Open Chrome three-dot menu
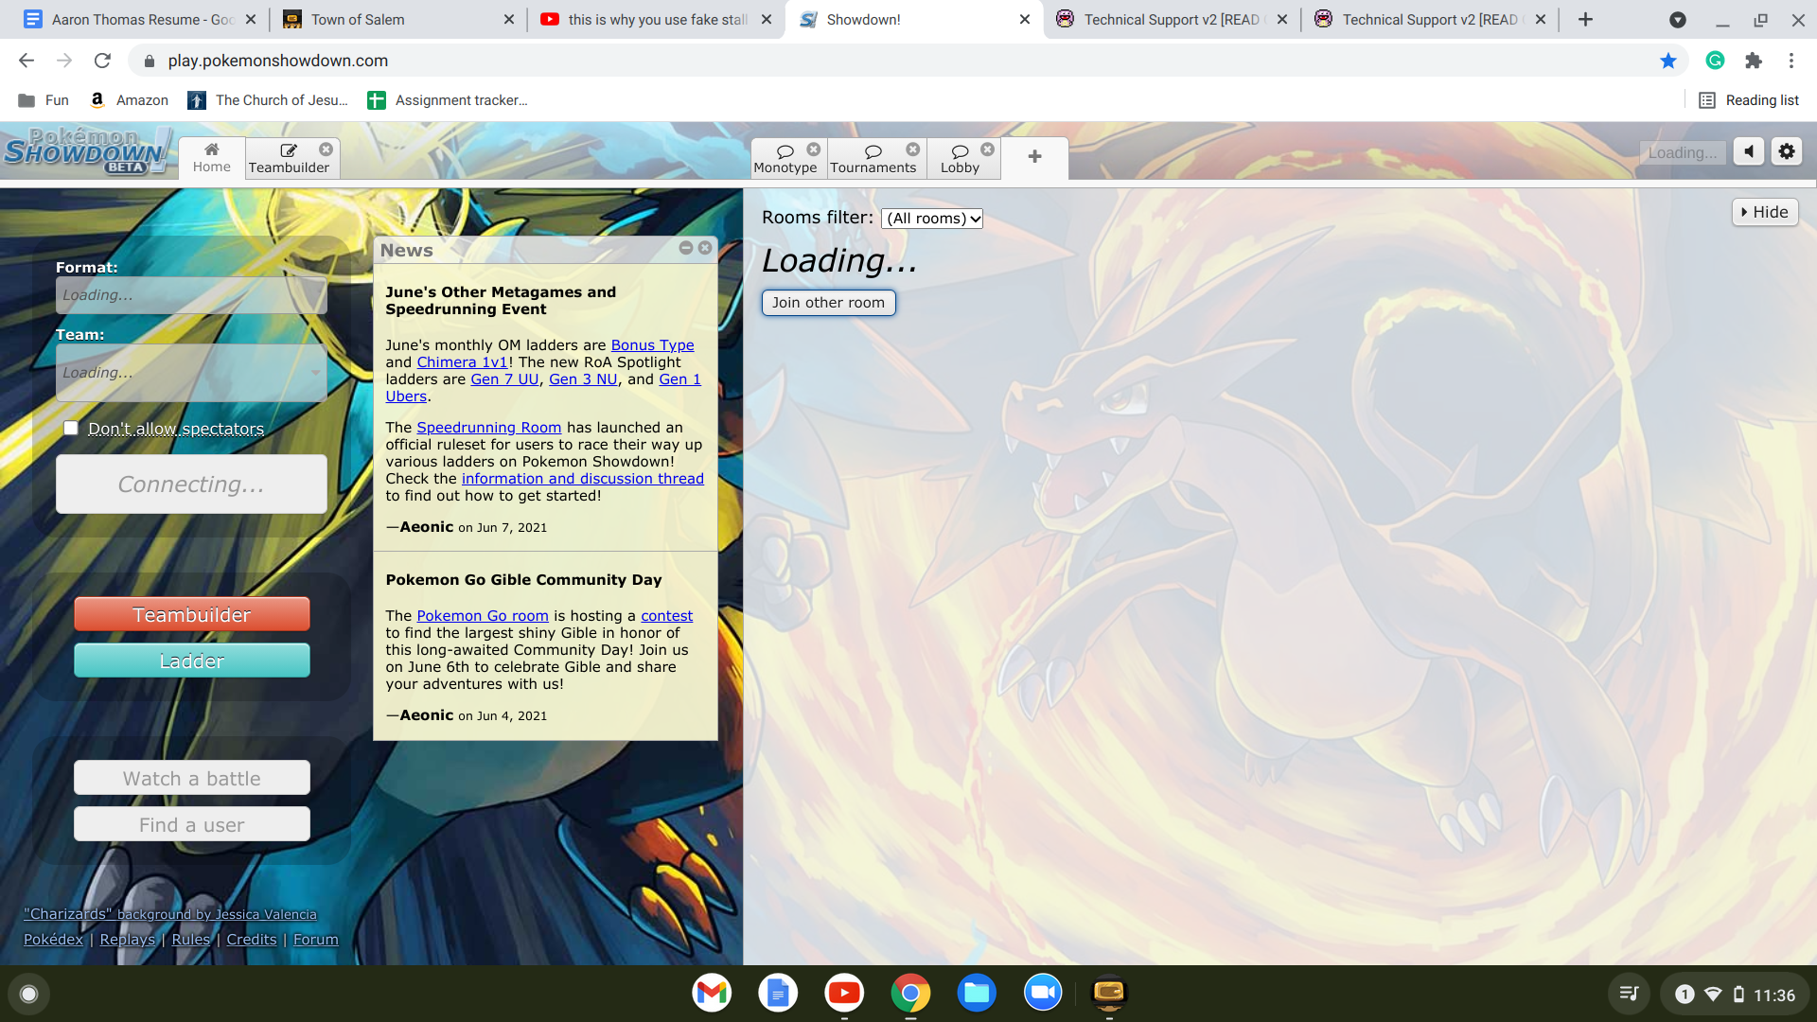Image resolution: width=1817 pixels, height=1022 pixels. [x=1791, y=61]
